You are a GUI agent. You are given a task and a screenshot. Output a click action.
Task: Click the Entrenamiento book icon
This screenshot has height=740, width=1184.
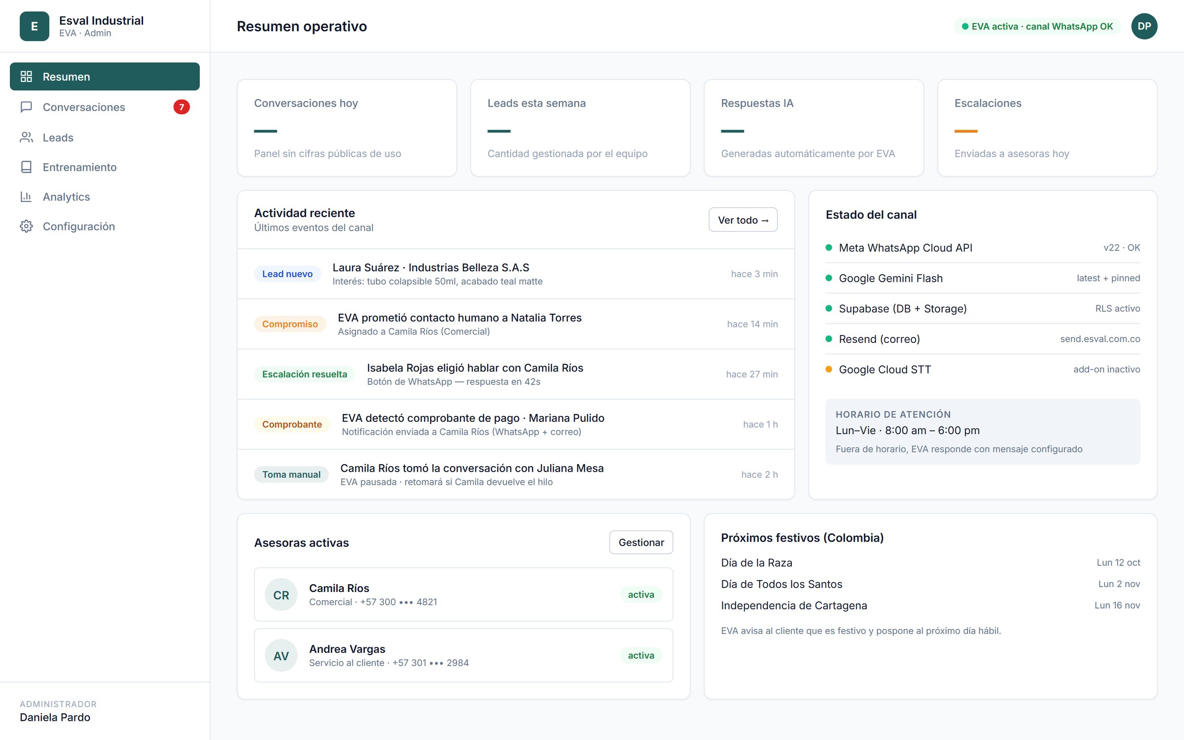[x=26, y=167]
